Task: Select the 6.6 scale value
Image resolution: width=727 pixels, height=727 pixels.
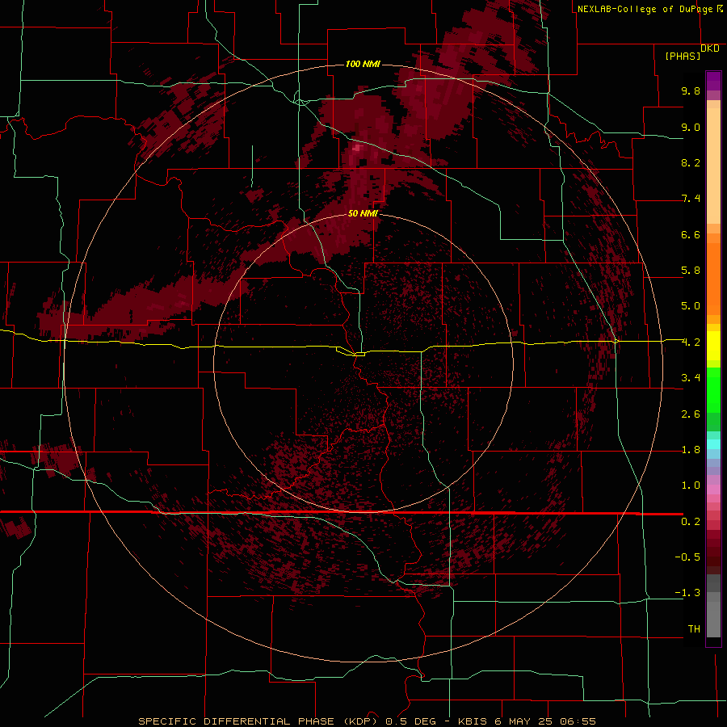Action: tap(691, 234)
